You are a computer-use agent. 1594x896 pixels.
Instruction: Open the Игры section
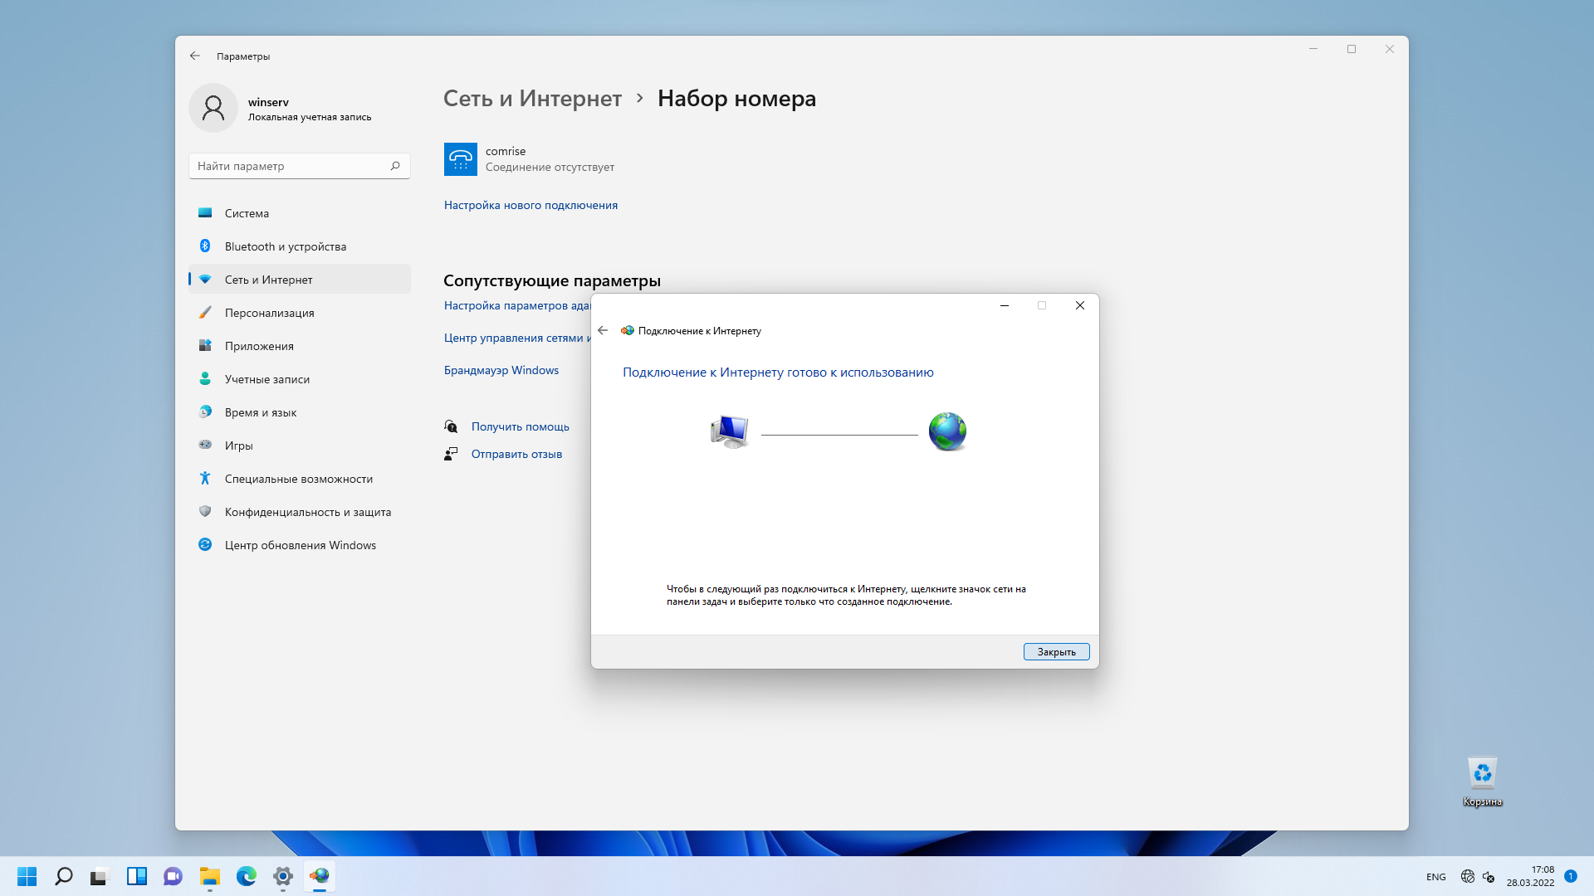[300, 446]
